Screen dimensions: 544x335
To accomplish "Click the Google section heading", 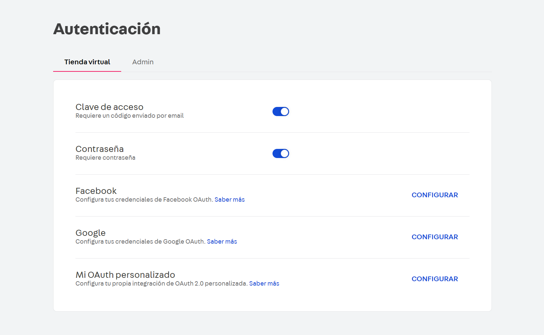I will pos(90,233).
